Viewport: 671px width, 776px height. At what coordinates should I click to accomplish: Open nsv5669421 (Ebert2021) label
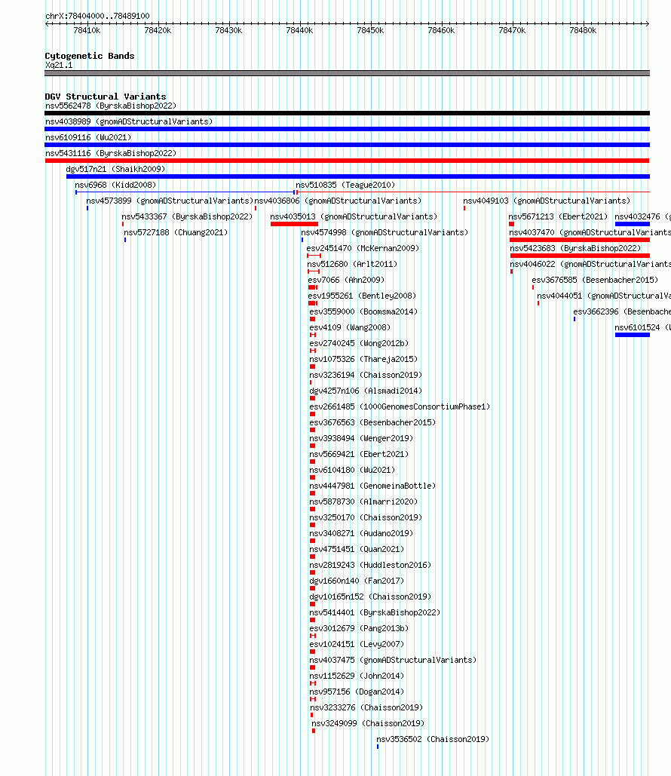[x=360, y=454]
